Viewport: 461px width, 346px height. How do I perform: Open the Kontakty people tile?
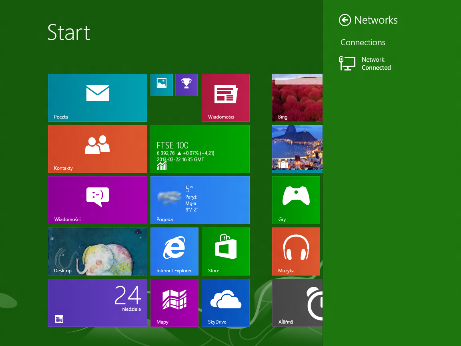(98, 149)
